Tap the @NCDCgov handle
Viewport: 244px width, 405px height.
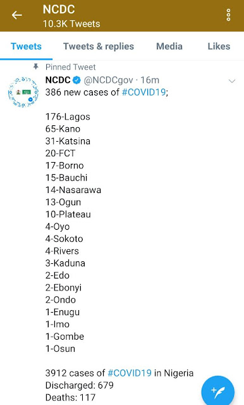click(x=108, y=80)
